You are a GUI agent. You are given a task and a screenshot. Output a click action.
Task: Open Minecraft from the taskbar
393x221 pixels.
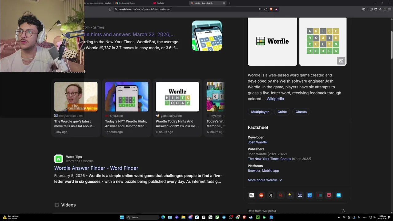[258, 217]
